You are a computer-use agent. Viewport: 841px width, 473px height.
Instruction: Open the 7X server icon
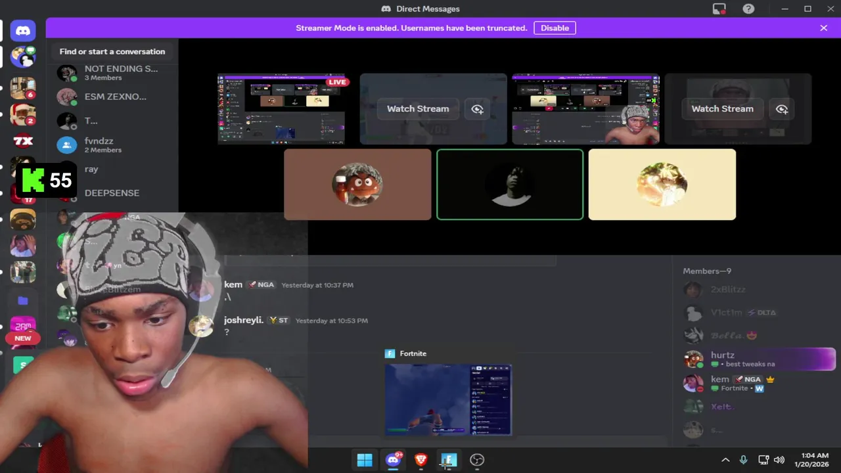coord(23,141)
